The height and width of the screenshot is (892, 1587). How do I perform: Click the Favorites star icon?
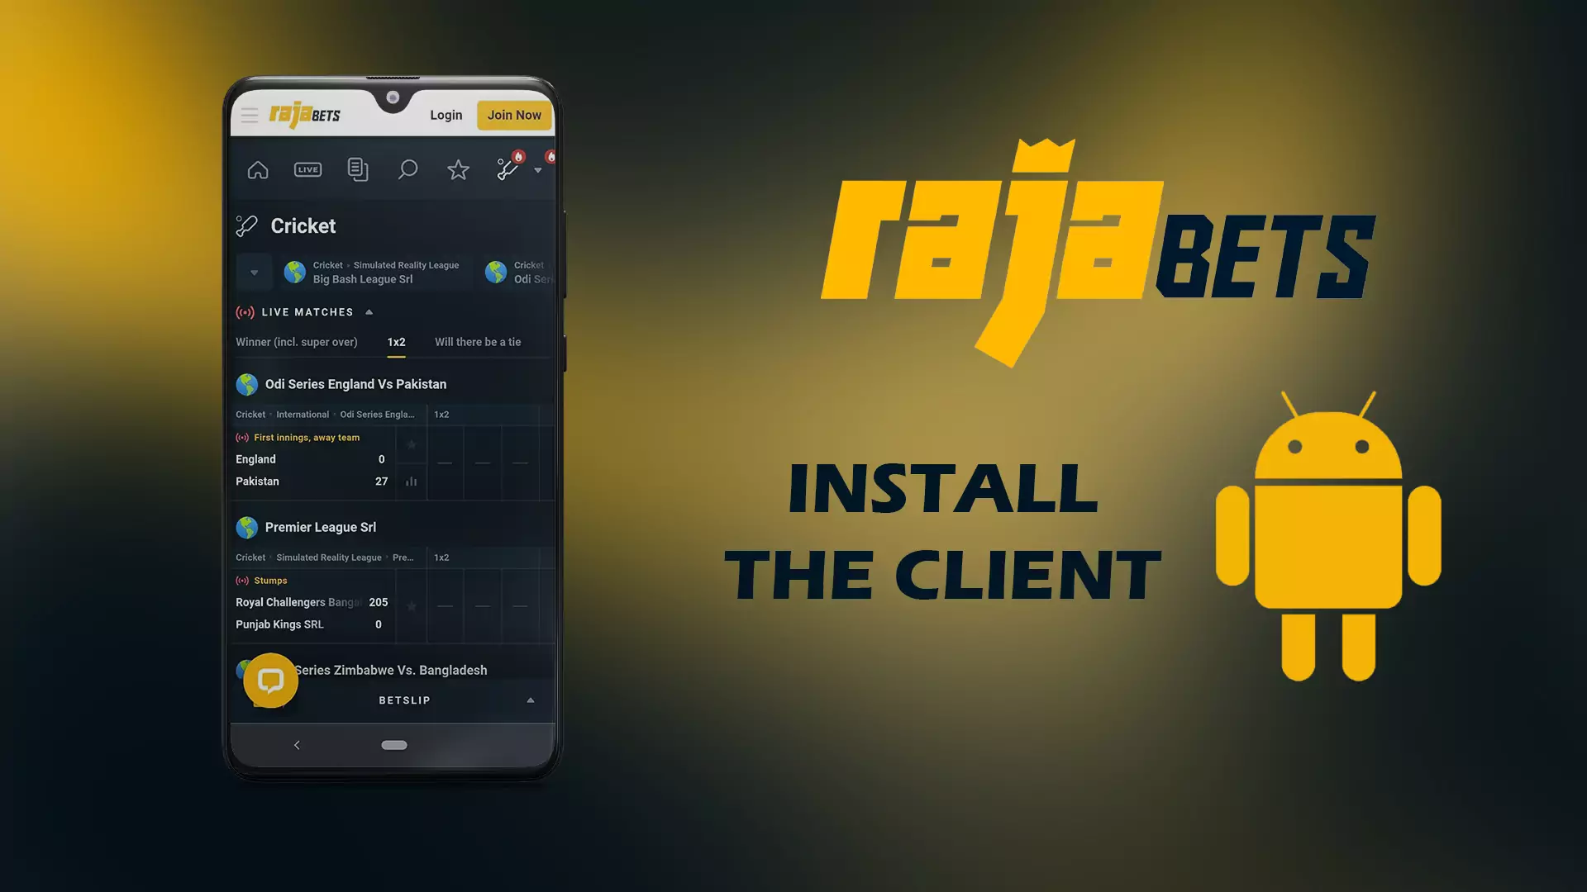(x=458, y=168)
